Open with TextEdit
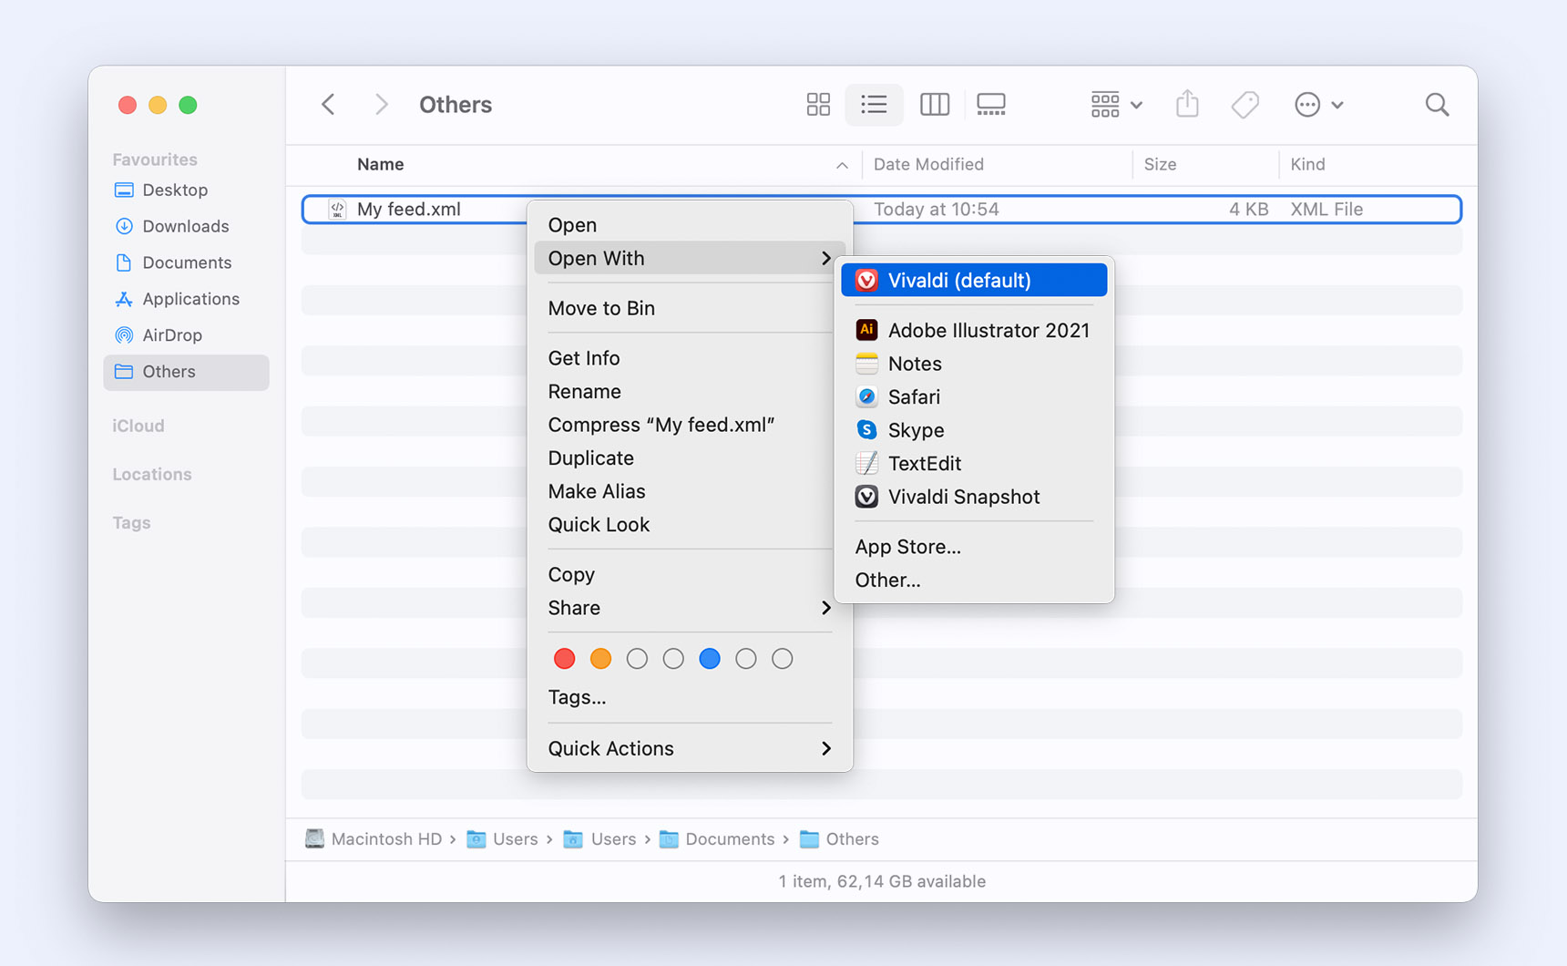This screenshot has width=1567, height=966. coord(974,463)
